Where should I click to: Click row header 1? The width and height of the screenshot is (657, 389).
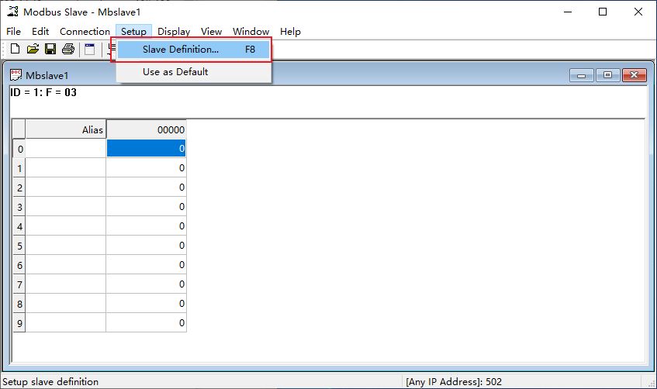point(19,168)
